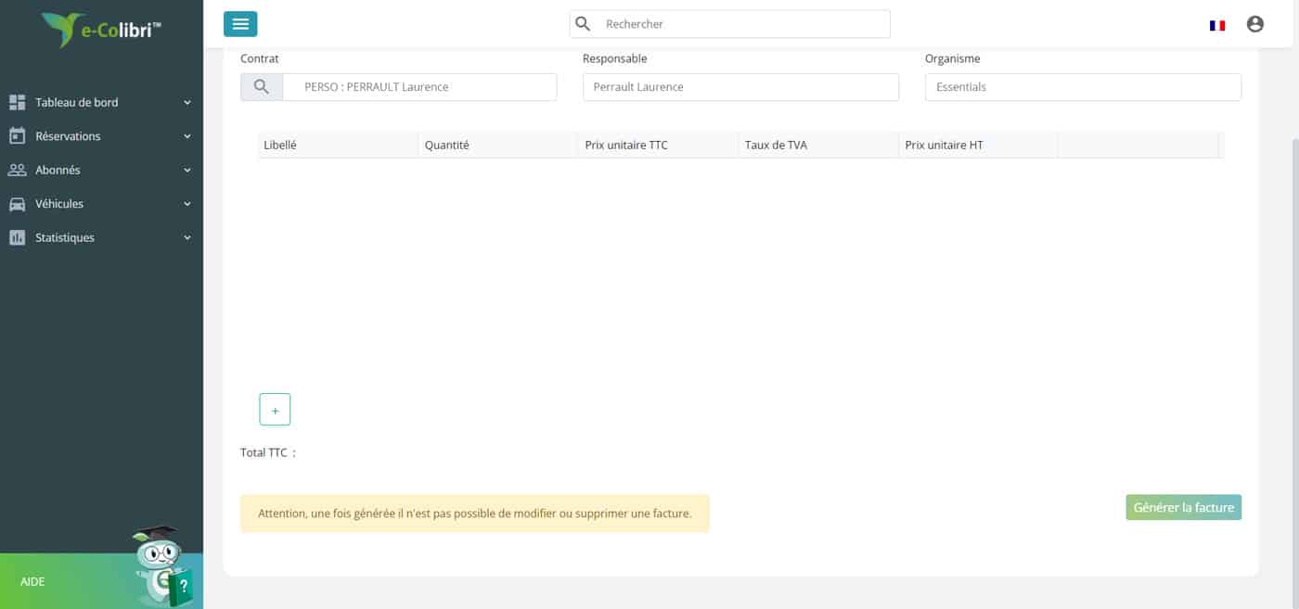Viewport: 1299px width, 609px height.
Task: Click the Abonnés people icon
Action: [17, 171]
